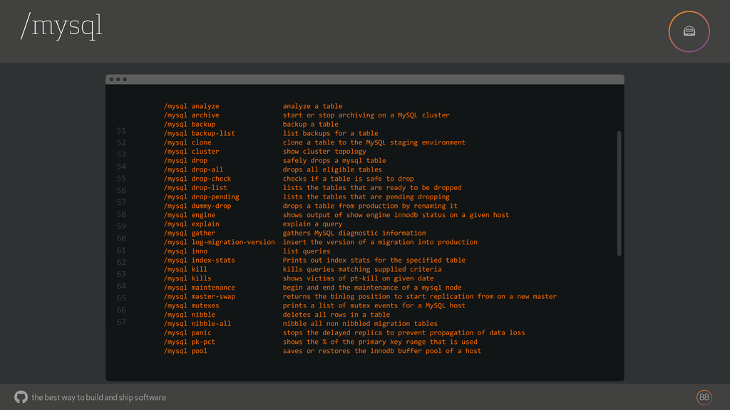Click description 'safely drops a mysql table'
The image size is (730, 410).
click(334, 160)
